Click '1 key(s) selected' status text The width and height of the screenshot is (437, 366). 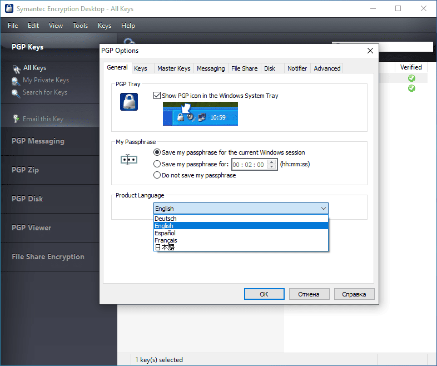pos(159,359)
